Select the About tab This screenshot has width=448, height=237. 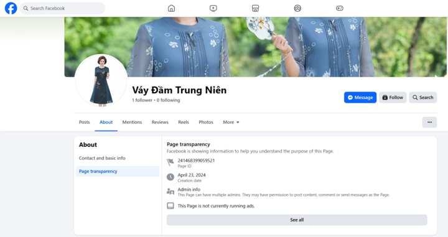pyautogui.click(x=106, y=122)
